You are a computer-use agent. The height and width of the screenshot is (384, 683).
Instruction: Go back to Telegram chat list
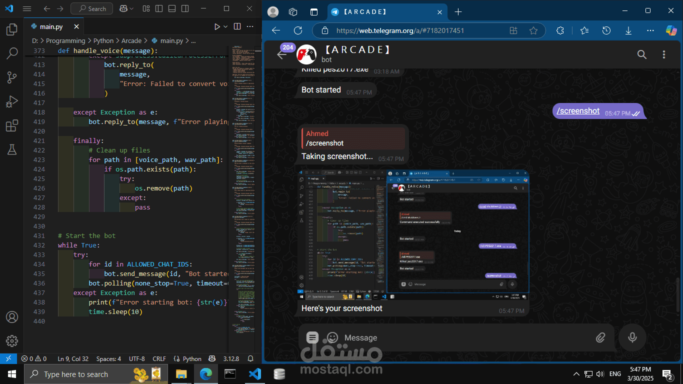[281, 54]
